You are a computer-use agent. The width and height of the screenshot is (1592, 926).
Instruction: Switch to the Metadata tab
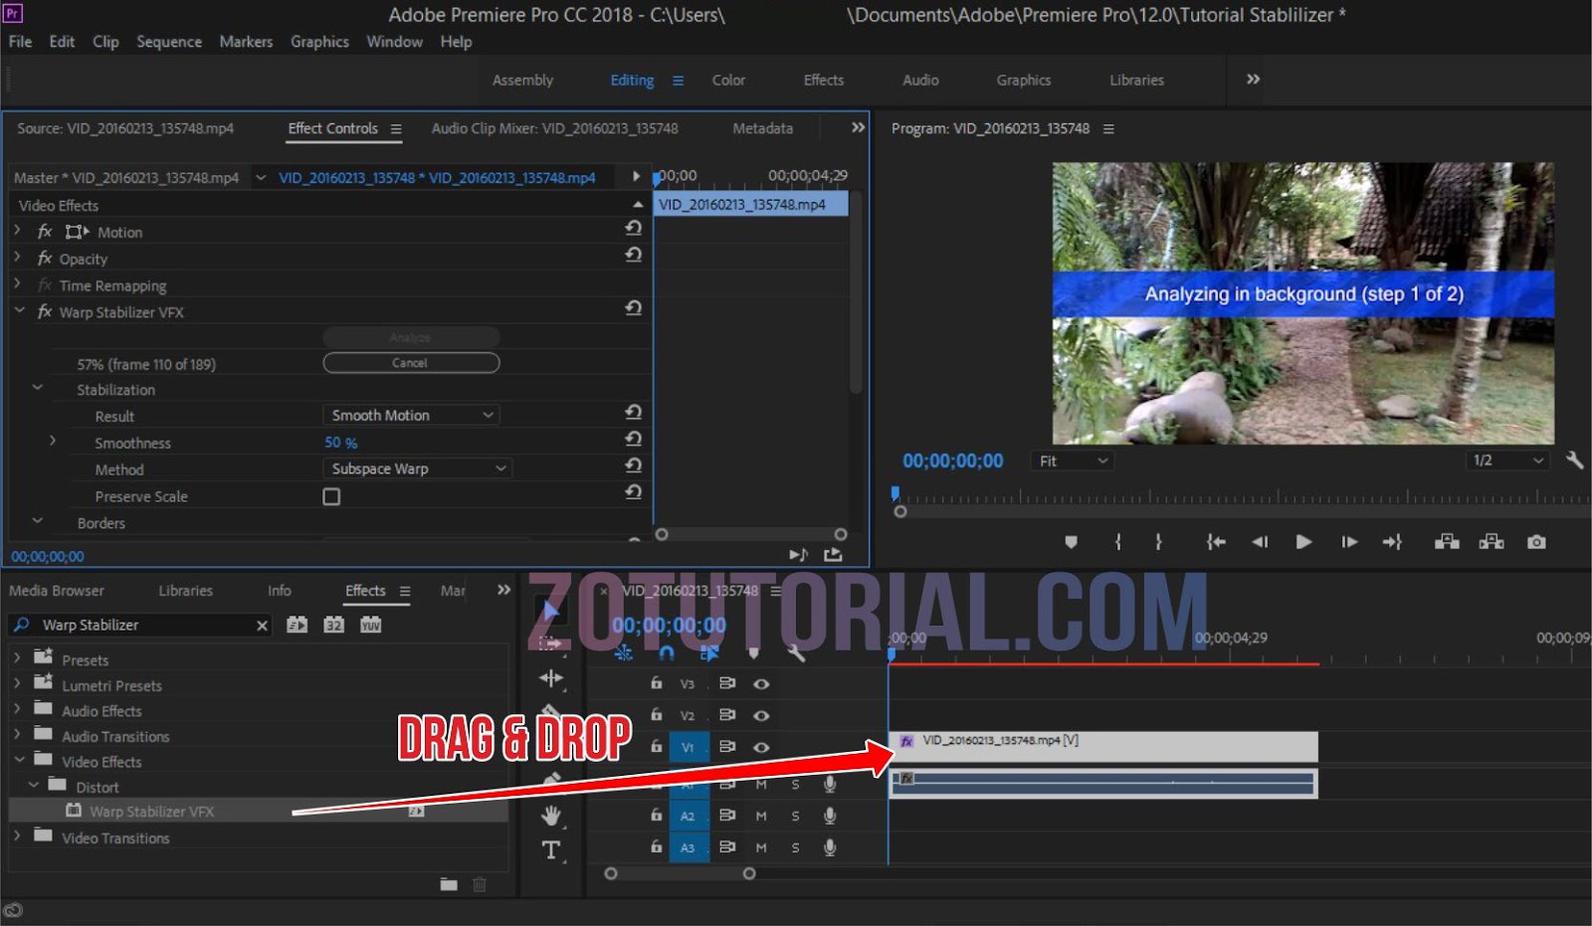[762, 128]
